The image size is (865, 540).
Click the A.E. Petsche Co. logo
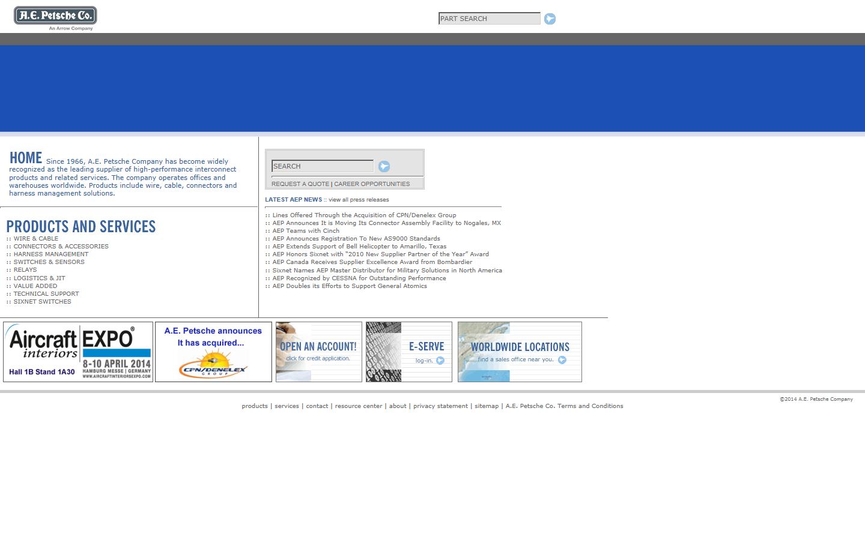point(55,17)
